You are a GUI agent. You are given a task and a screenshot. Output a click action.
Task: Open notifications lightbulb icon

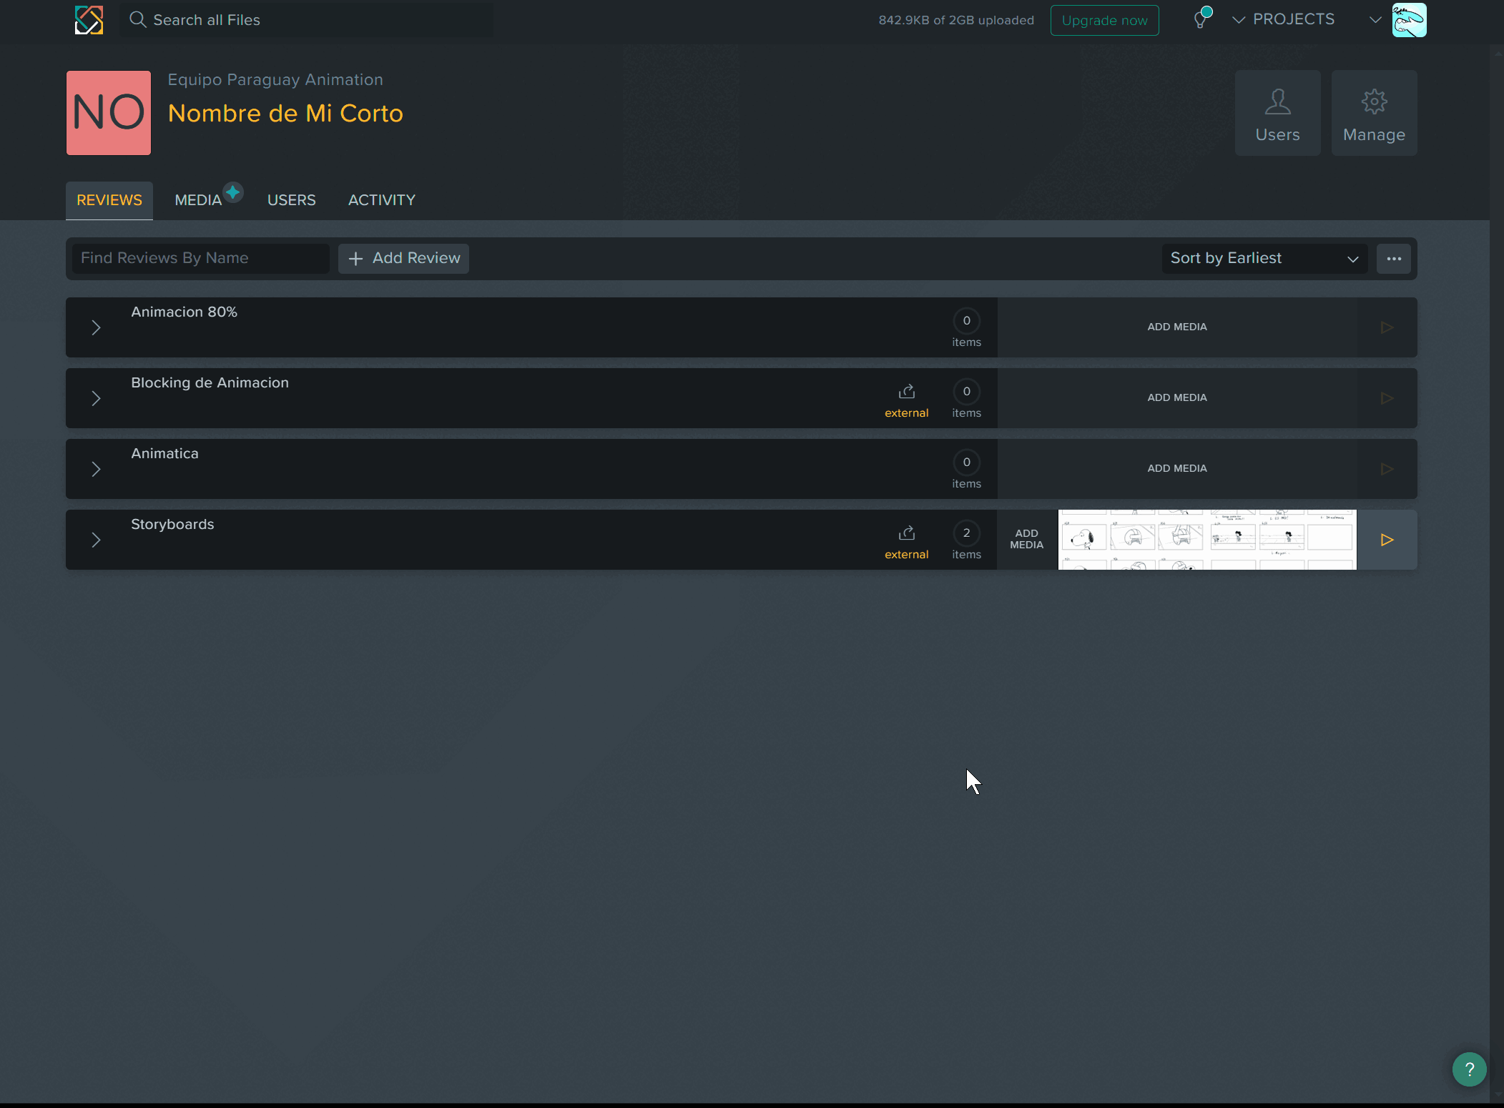[1201, 20]
